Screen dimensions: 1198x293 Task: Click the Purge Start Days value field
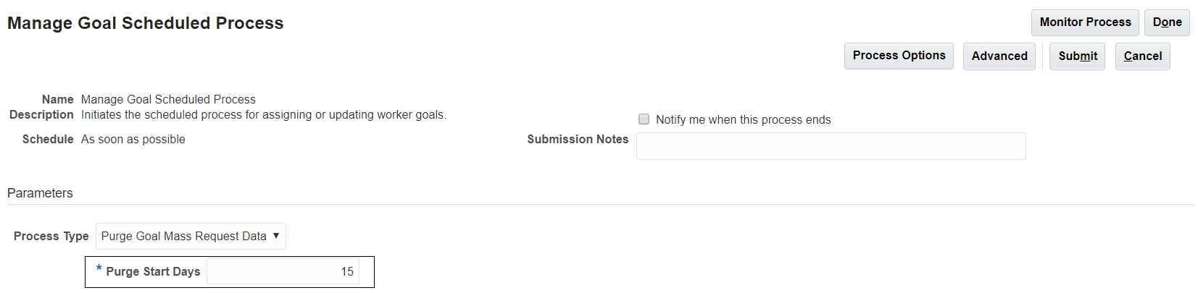(283, 272)
